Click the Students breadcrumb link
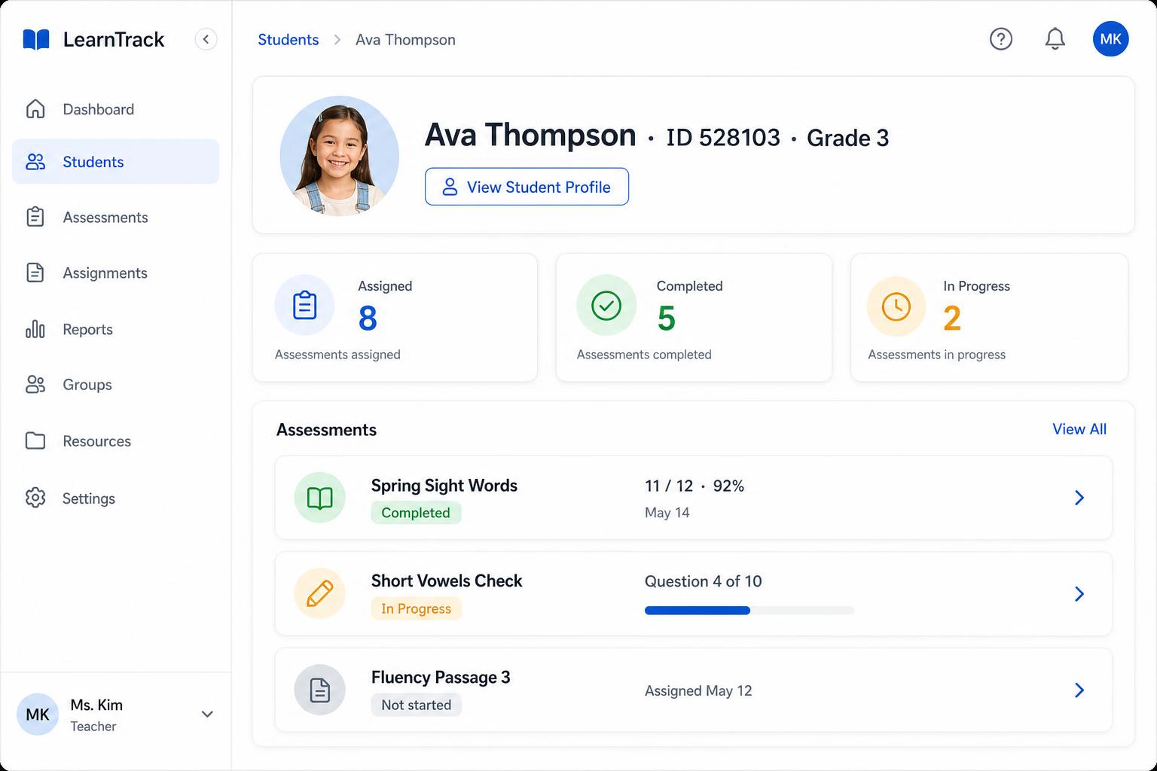 [x=288, y=40]
